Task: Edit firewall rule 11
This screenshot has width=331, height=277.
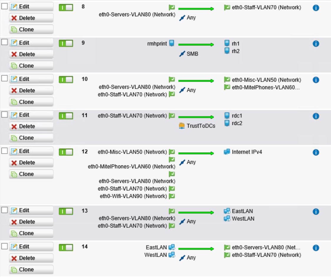Action: click(x=31, y=115)
